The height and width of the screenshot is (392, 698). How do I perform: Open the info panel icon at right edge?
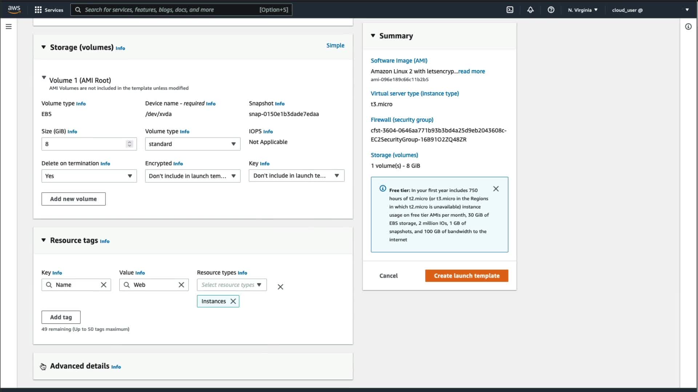pyautogui.click(x=688, y=26)
